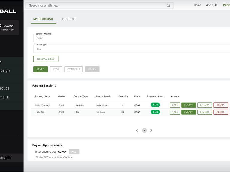This screenshot has width=230, height=172.
Task: Click the Continue button
Action: pyautogui.click(x=74, y=69)
